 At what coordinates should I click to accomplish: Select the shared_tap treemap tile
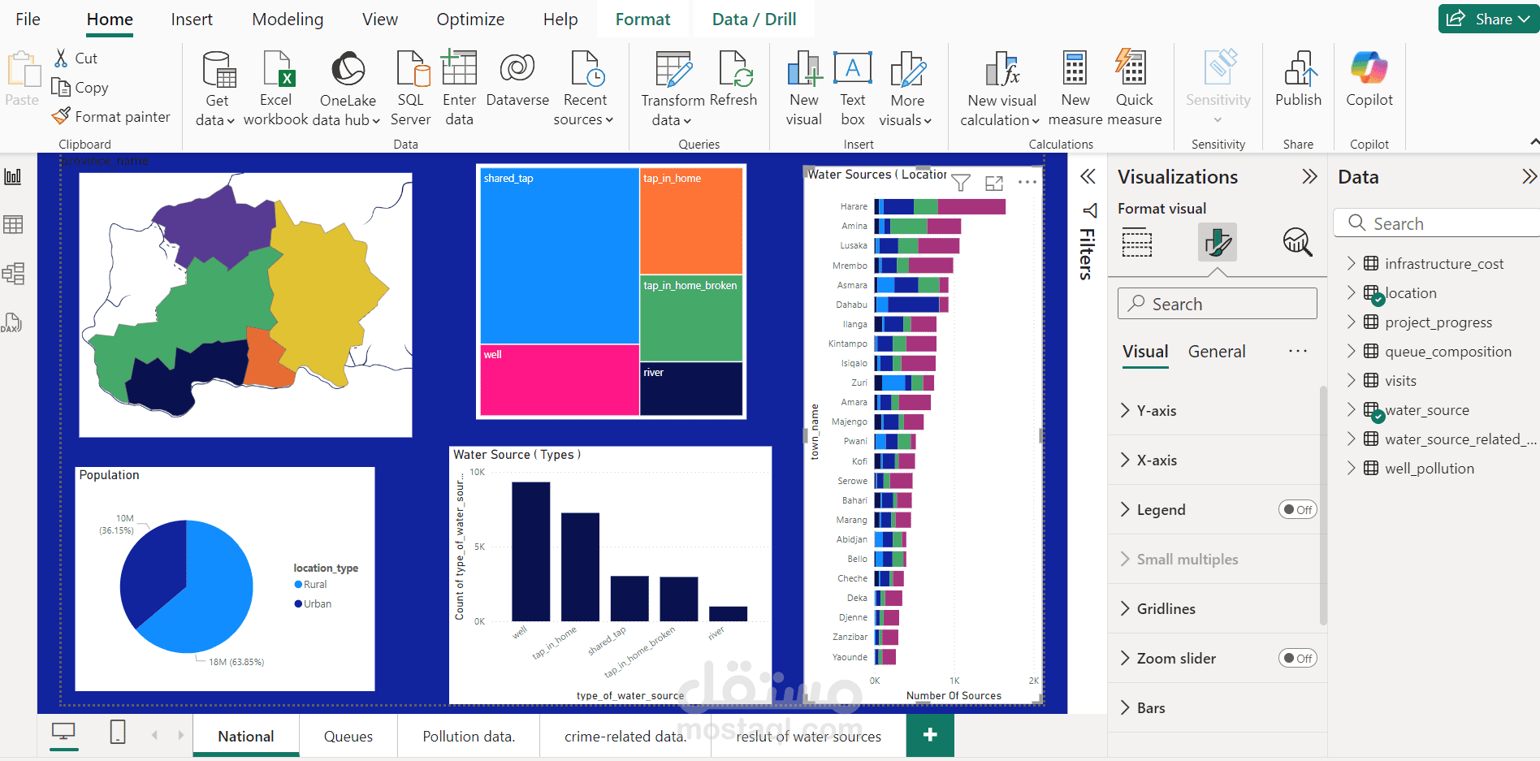[x=560, y=256]
